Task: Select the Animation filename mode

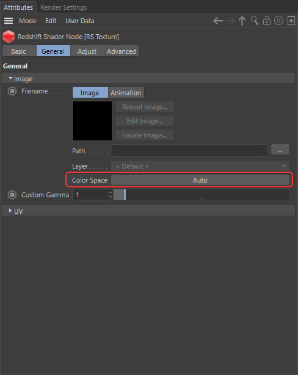Action: (x=126, y=93)
